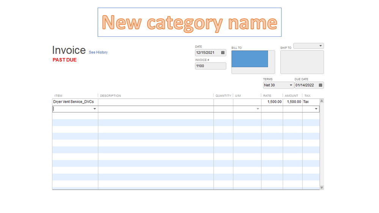Click the See History link
Viewport: 379px width, 213px height.
(98, 52)
